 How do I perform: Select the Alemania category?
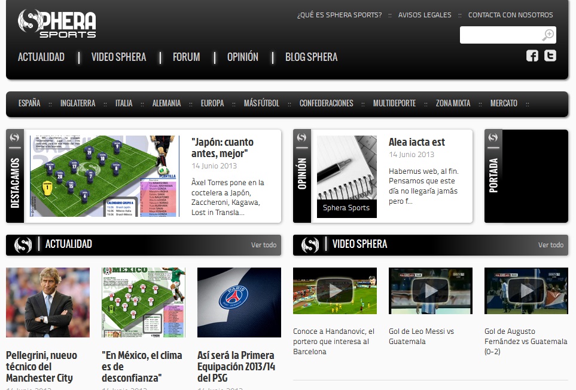[166, 103]
